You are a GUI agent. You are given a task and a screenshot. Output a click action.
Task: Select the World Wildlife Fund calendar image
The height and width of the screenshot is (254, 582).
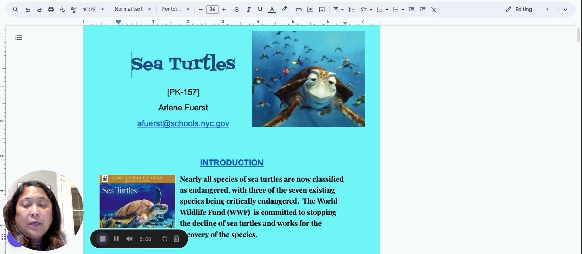click(137, 201)
